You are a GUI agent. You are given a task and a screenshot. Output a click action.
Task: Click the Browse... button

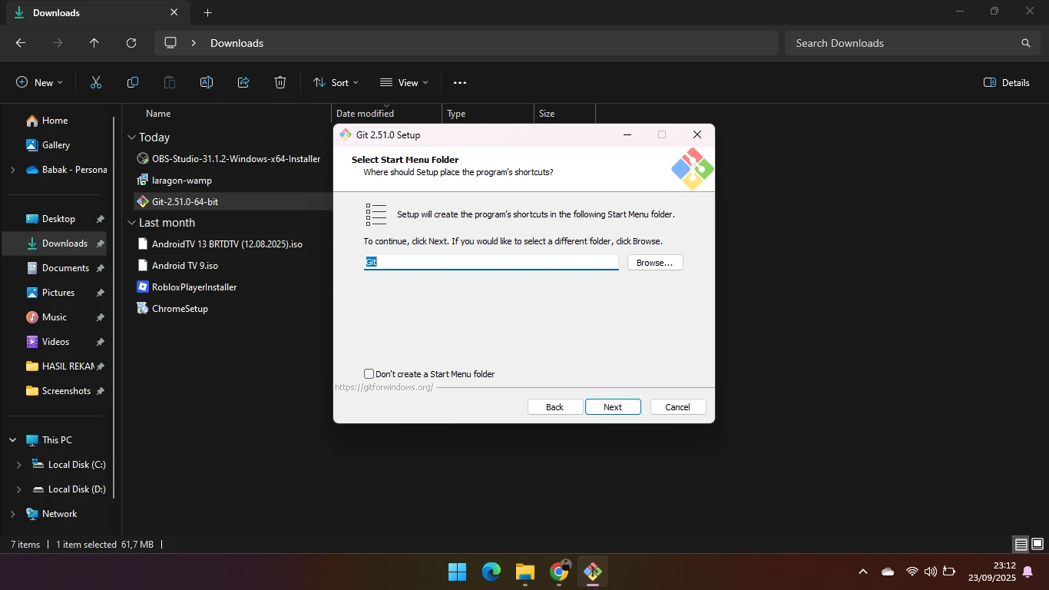655,263
